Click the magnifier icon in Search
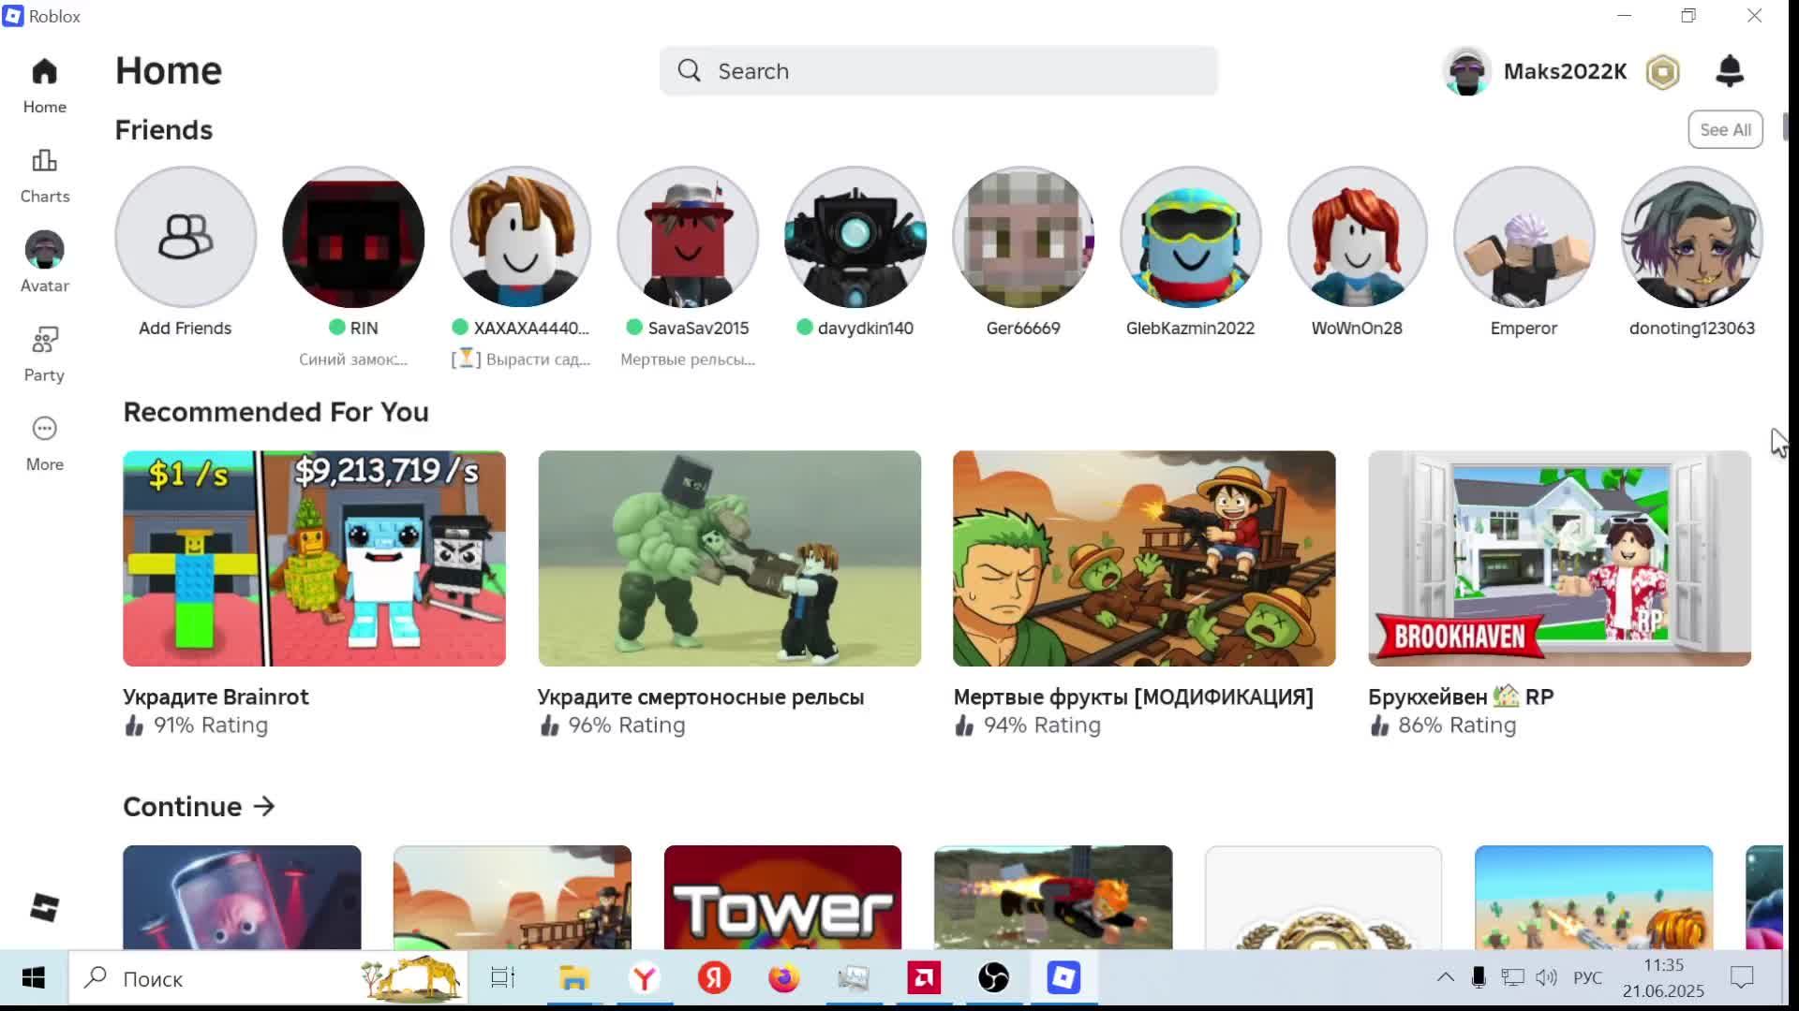 click(x=690, y=71)
